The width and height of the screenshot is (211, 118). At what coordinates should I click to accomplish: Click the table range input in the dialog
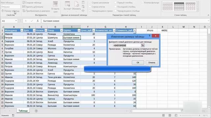point(127,46)
